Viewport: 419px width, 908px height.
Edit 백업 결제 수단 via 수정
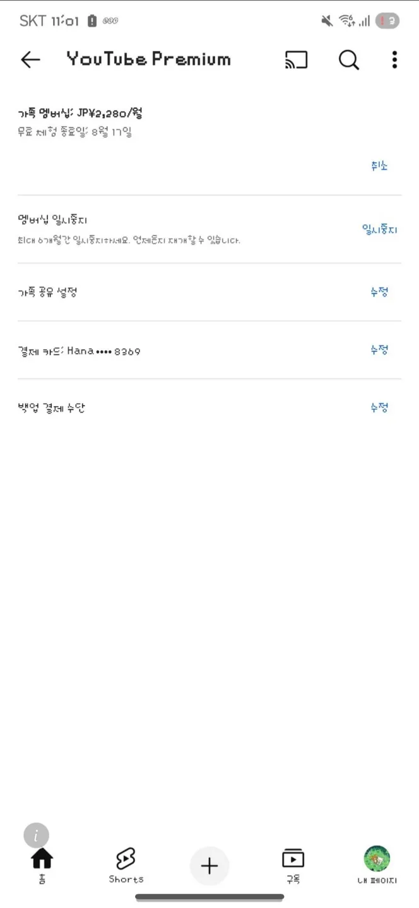tap(379, 408)
